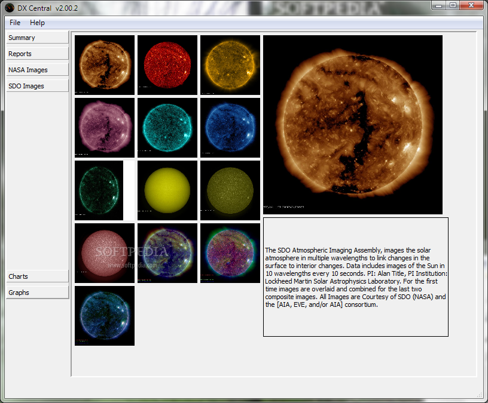The image size is (488, 403).
Task: Open the Charts section
Action: [37, 276]
